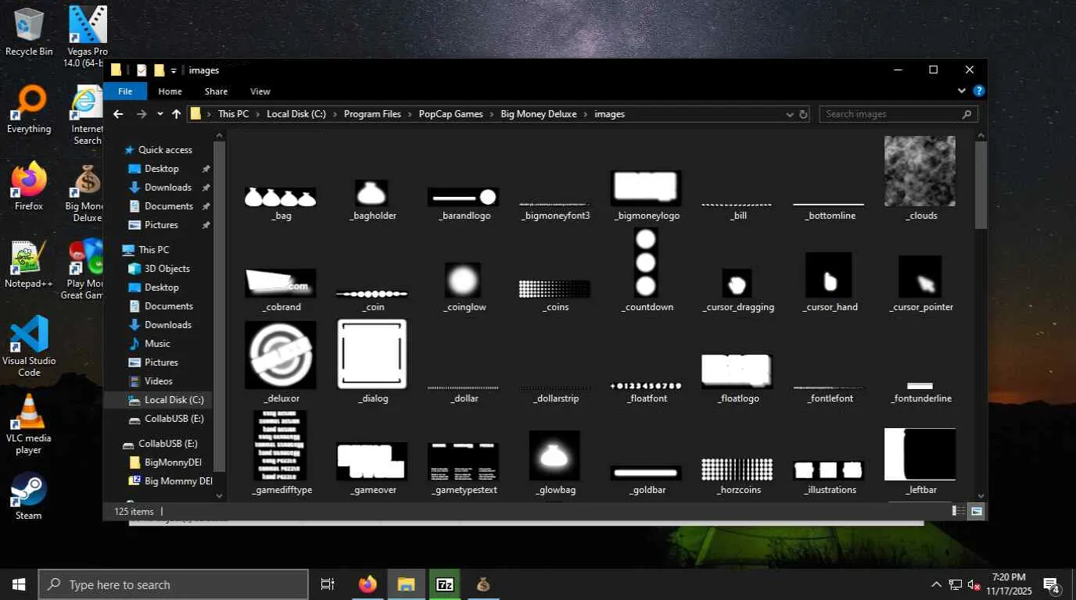1076x600 pixels.
Task: Open the network icon in the system tray
Action: pyautogui.click(x=956, y=584)
